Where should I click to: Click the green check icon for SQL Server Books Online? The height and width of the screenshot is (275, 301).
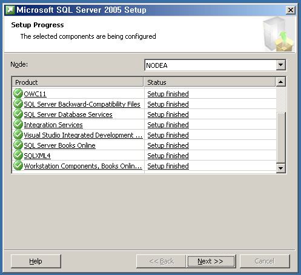click(x=18, y=145)
